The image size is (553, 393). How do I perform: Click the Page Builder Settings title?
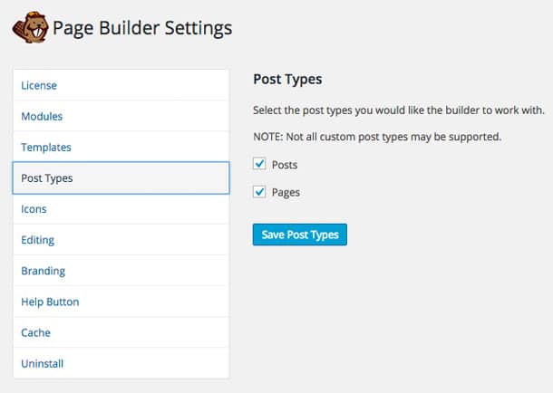(142, 28)
